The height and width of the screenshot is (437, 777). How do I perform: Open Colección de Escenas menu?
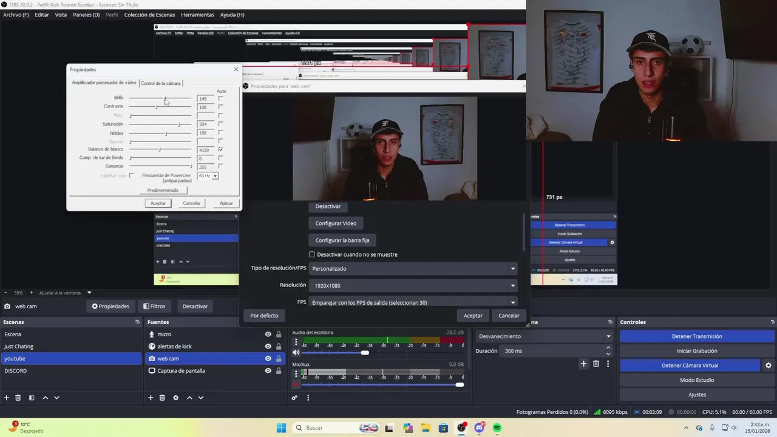point(149,15)
